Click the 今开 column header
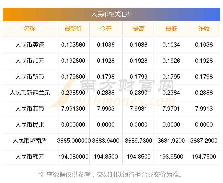This screenshot has height=183, width=223. click(106, 29)
